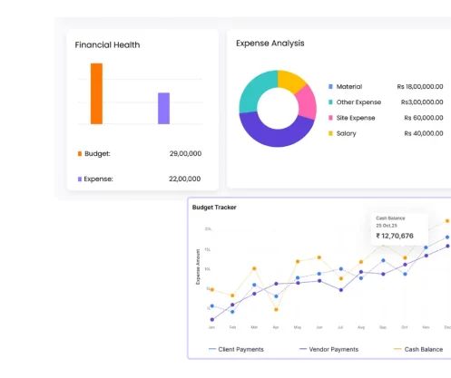Toggle the Vendor Payments series in legend

coord(328,349)
